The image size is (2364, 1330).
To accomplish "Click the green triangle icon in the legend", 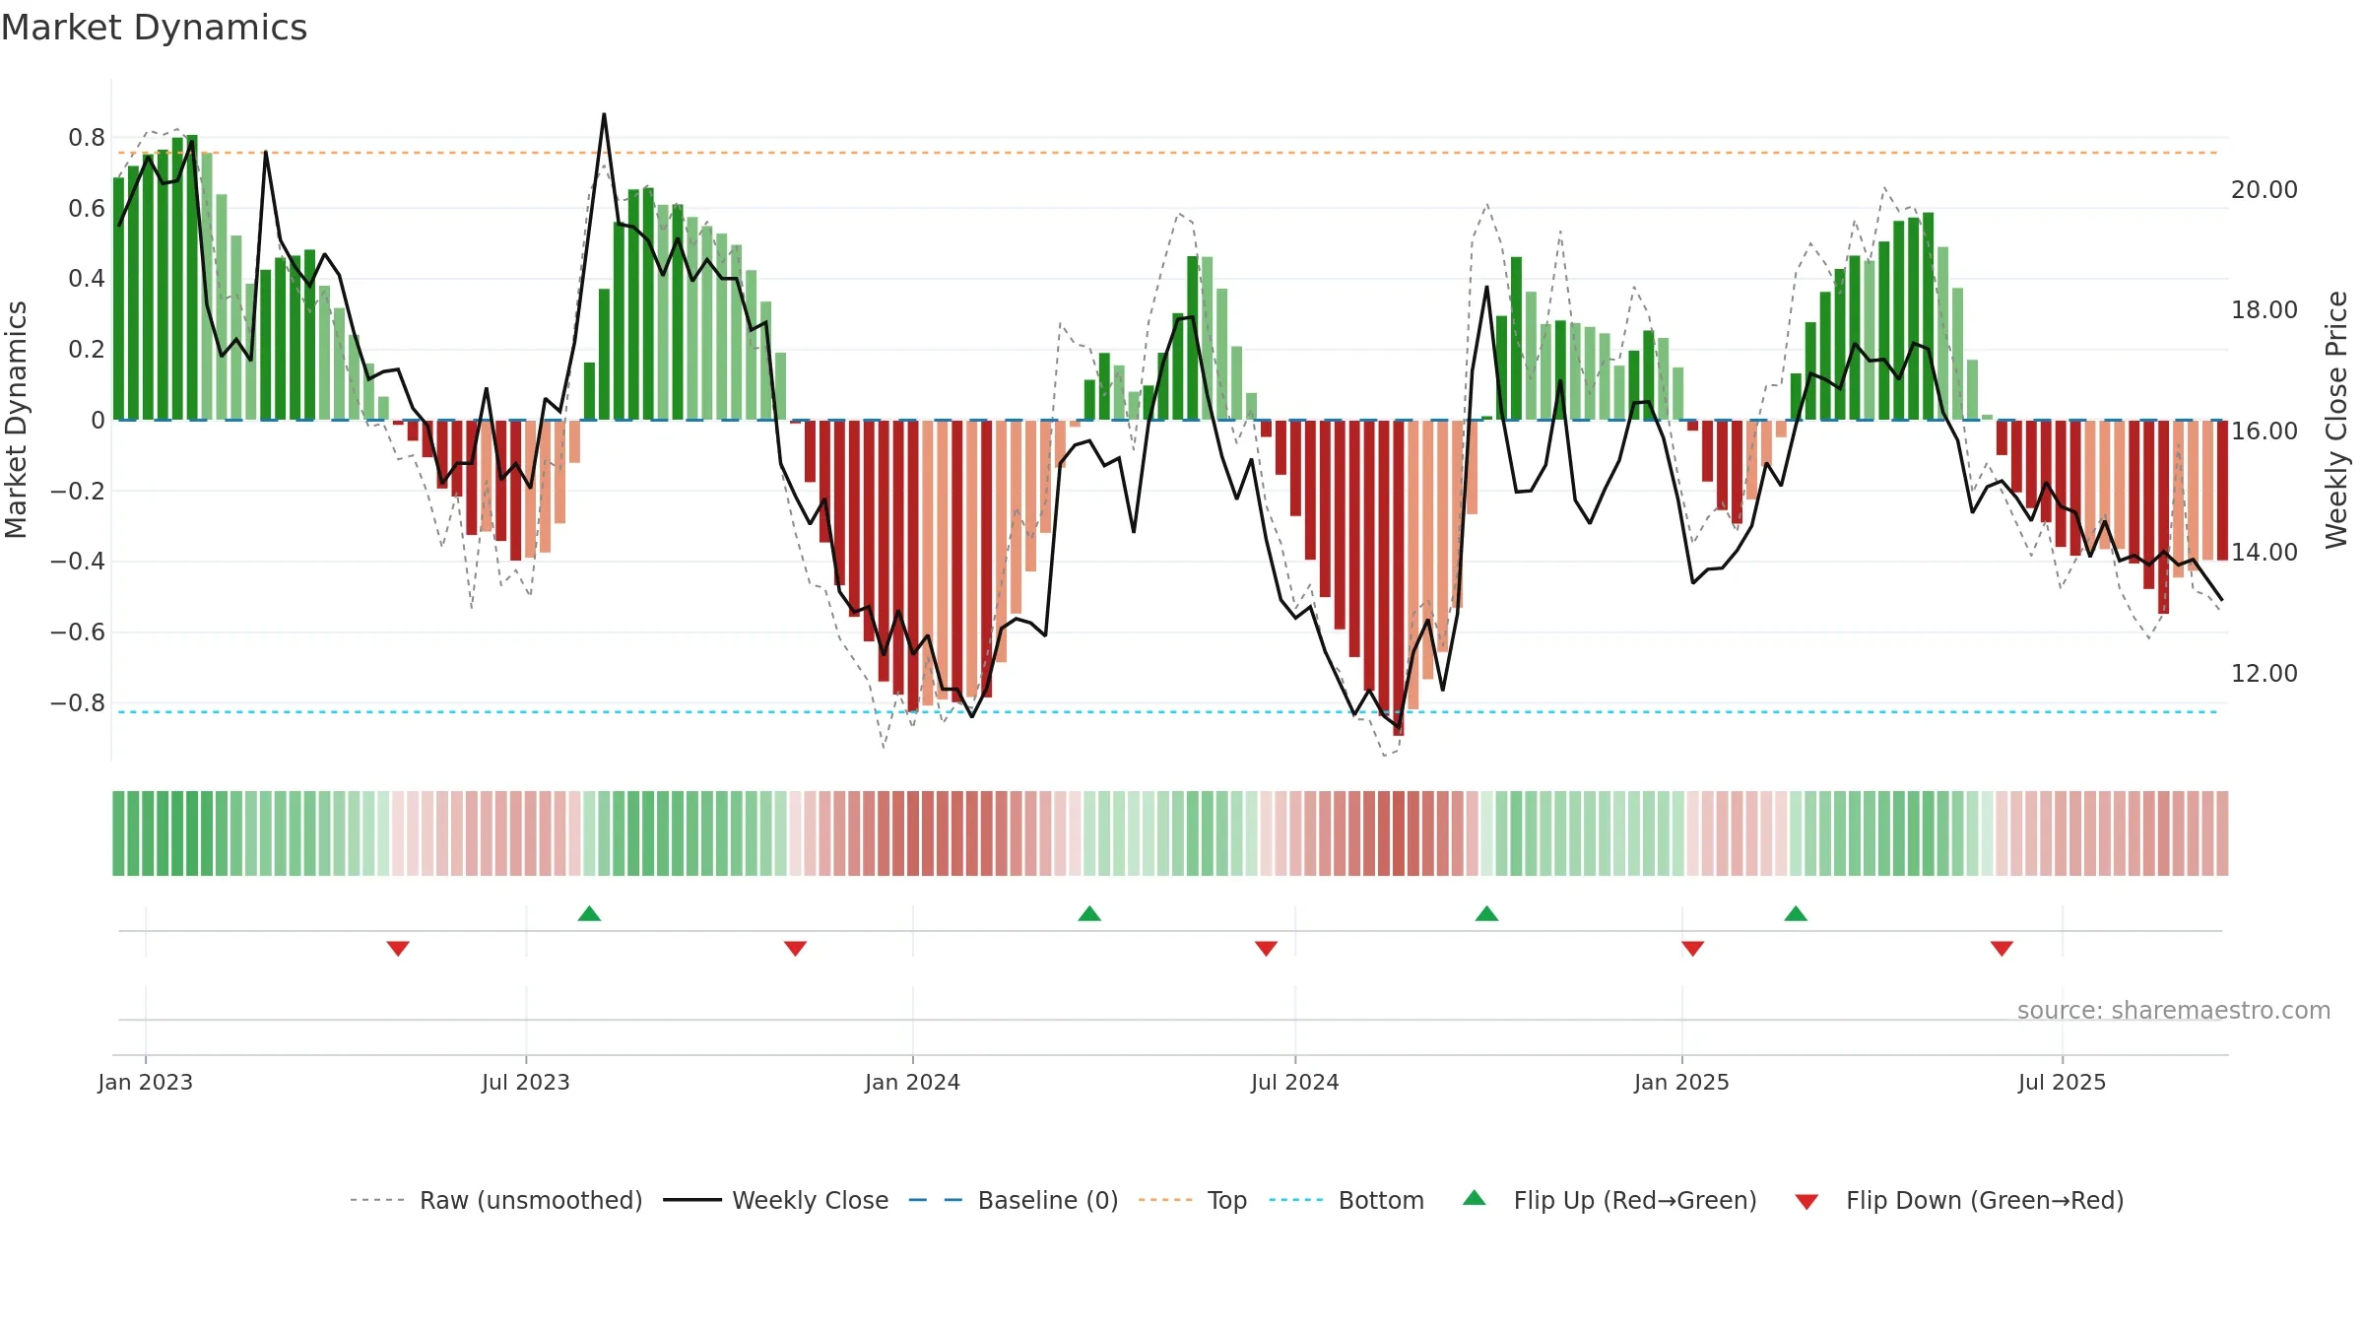I will [x=1475, y=1198].
